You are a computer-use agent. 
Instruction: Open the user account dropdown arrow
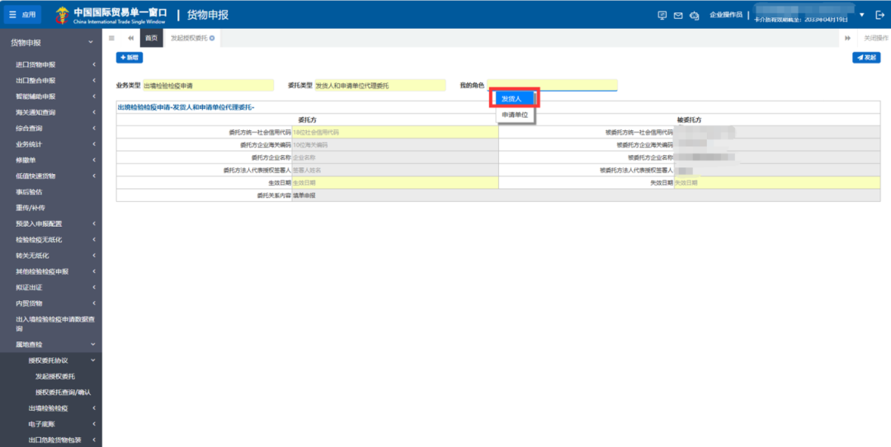862,15
